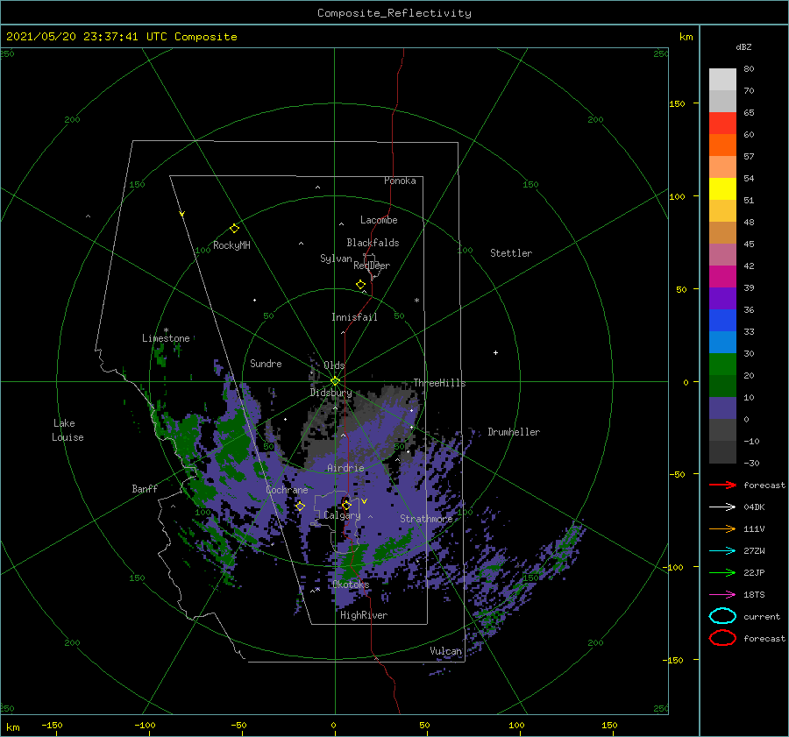The width and height of the screenshot is (789, 737).
Task: Click the HighRiver city label
Action: (x=364, y=615)
